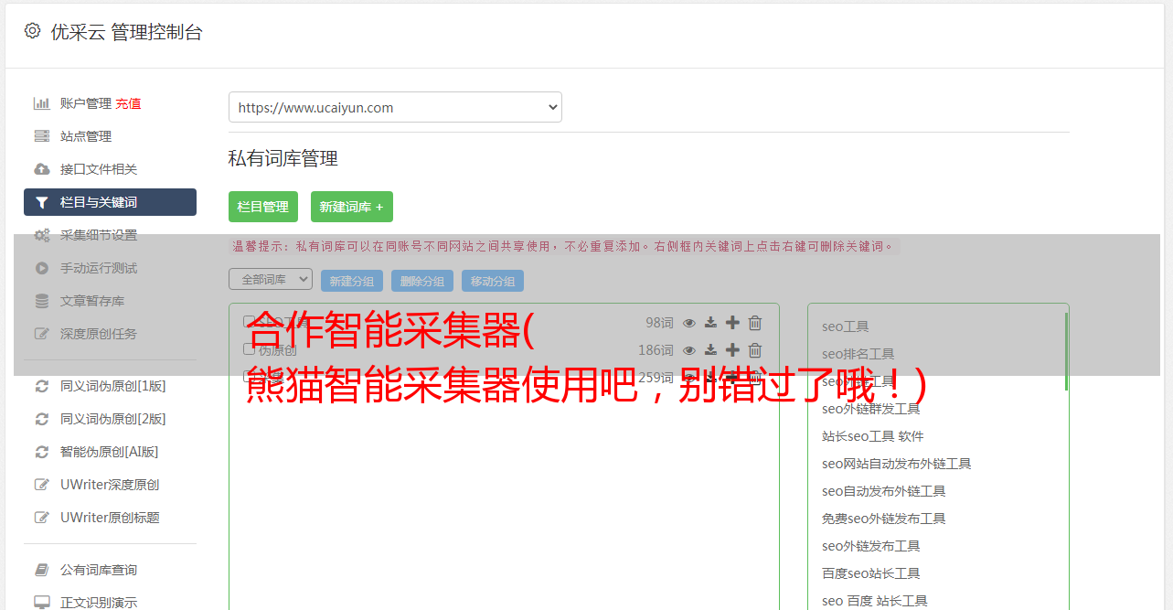This screenshot has height=610, width=1173.
Task: Expand the 全部词库 group dropdown
Action: click(x=271, y=279)
